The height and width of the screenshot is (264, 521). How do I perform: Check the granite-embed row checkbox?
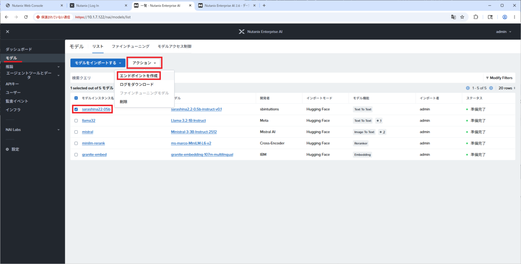pos(76,155)
